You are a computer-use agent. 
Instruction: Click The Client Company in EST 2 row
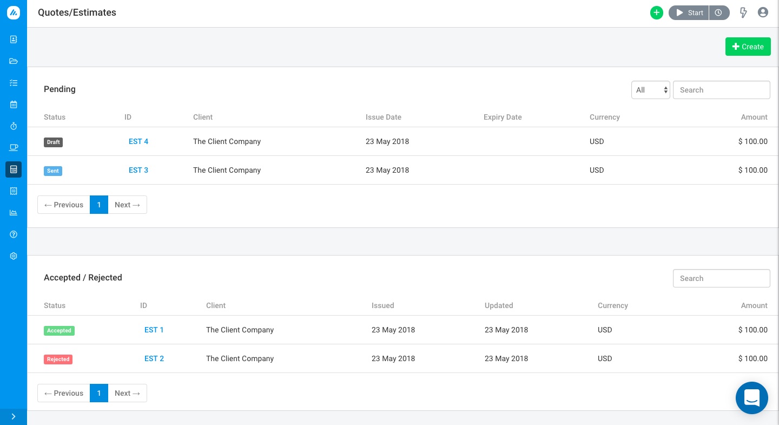[x=240, y=358]
